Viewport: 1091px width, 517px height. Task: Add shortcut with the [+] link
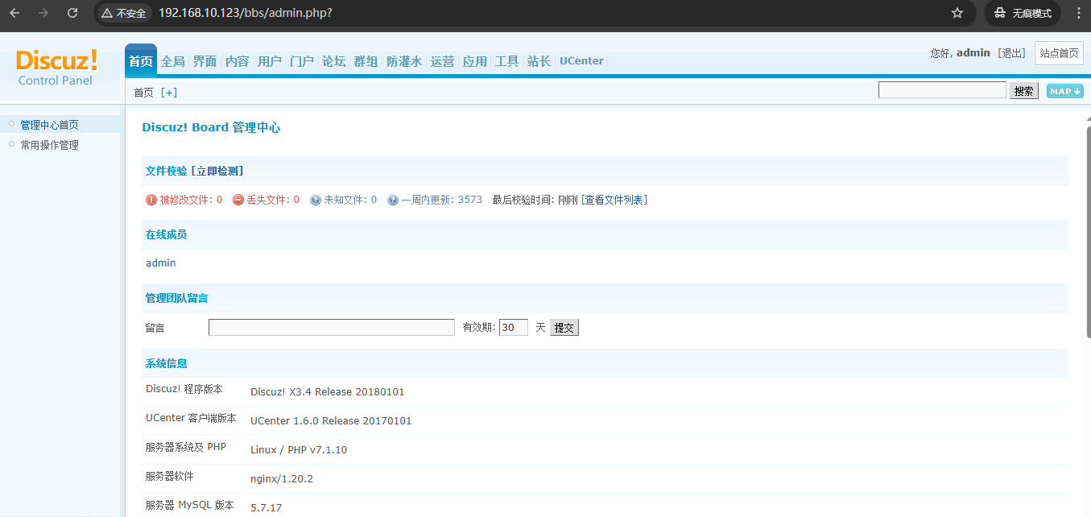[169, 93]
